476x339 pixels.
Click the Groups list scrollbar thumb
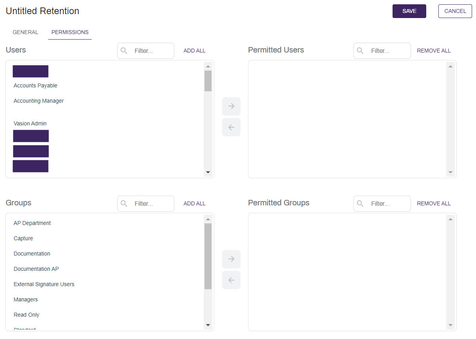[x=208, y=256]
